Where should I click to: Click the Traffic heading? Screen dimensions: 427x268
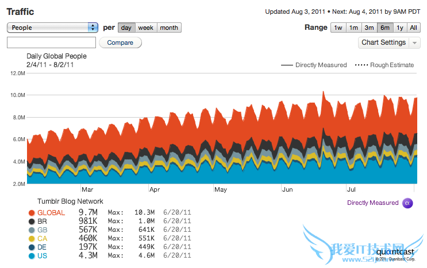[21, 11]
